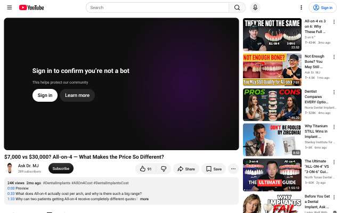The width and height of the screenshot is (341, 213).
Task: Open options menu for 'Before You Get' video
Action: [334, 197]
